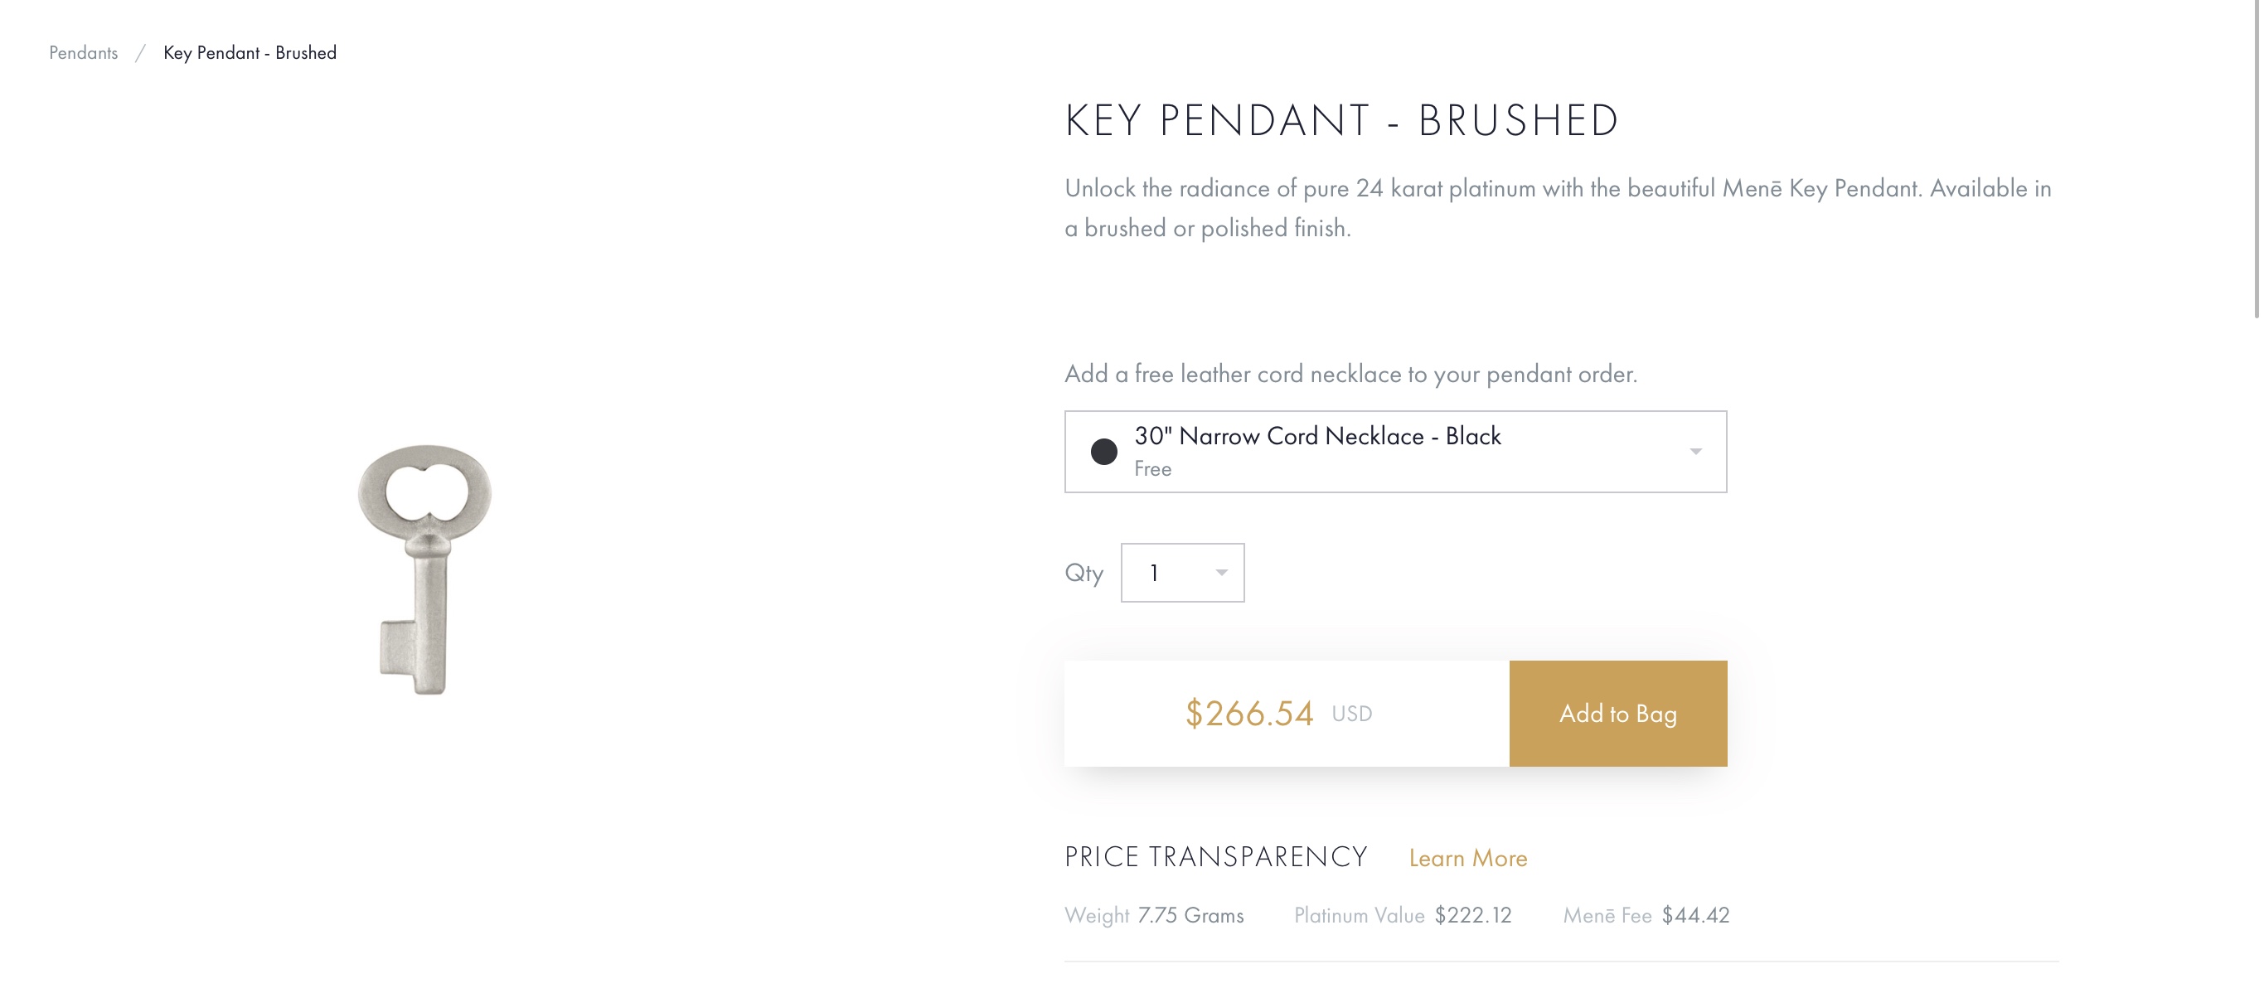The width and height of the screenshot is (2264, 993).
Task: Click the $266.54 price text
Action: tap(1249, 714)
